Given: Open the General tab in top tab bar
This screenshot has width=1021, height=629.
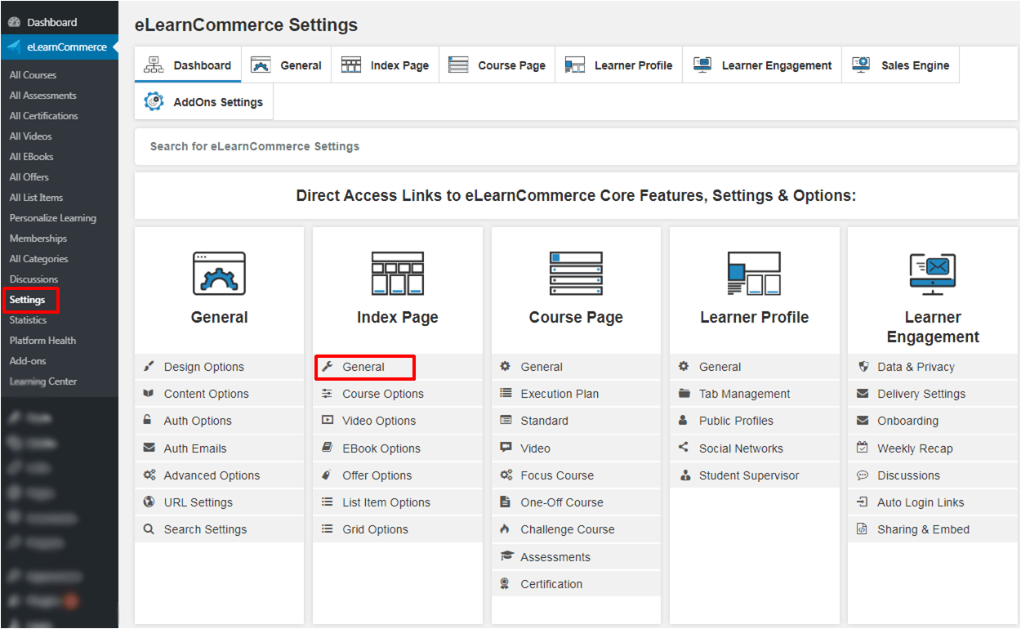Looking at the screenshot, I should (x=286, y=65).
